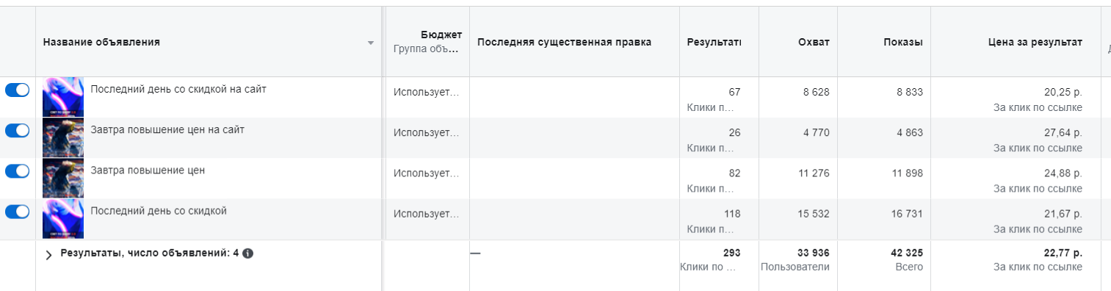The image size is (1111, 291).
Task: Sort by the 'Охват' column header
Action: [x=814, y=42]
